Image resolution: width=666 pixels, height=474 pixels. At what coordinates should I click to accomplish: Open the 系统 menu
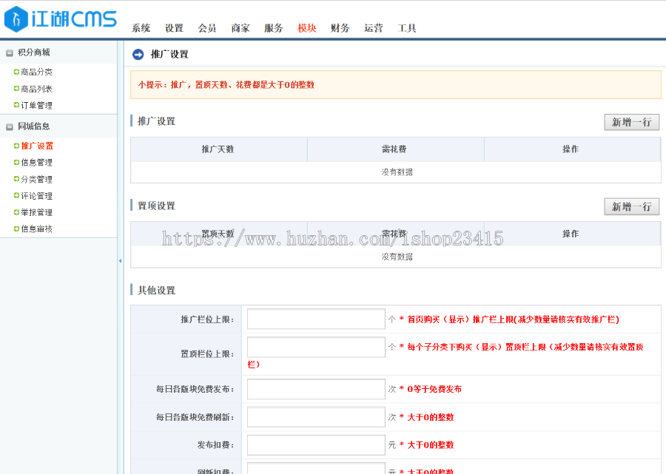click(x=141, y=28)
